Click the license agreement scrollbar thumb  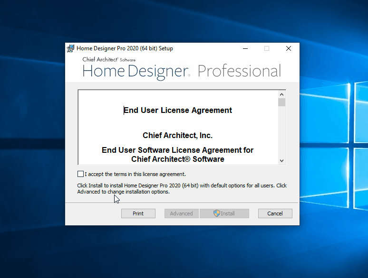[x=281, y=102]
